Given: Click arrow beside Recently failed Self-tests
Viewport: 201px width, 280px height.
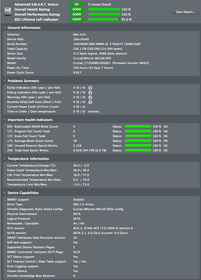Looking at the screenshot, I should click(x=90, y=102).
